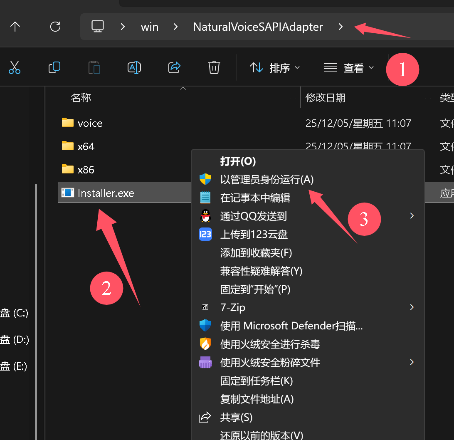Screen dimensions: 454x440
Task: Open the 排序 sort dropdown
Action: point(275,67)
